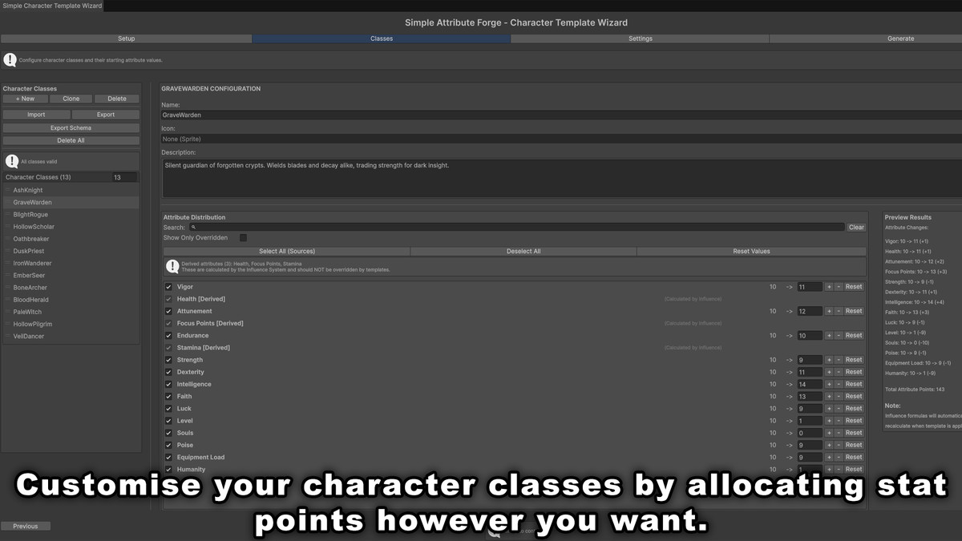This screenshot has width=962, height=541.
Task: Click the drag handle icon beside AshKnight
Action: (7, 190)
